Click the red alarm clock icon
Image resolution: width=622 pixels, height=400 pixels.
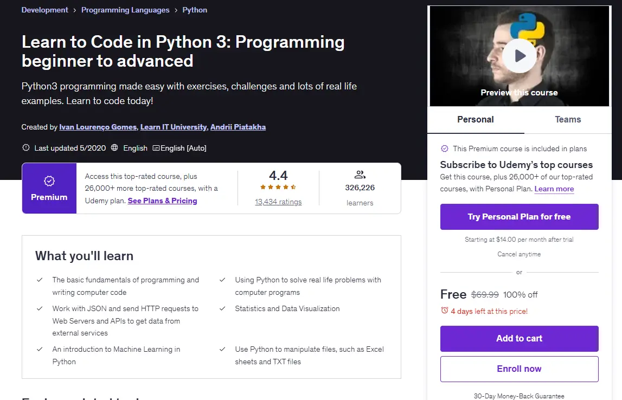coord(444,311)
